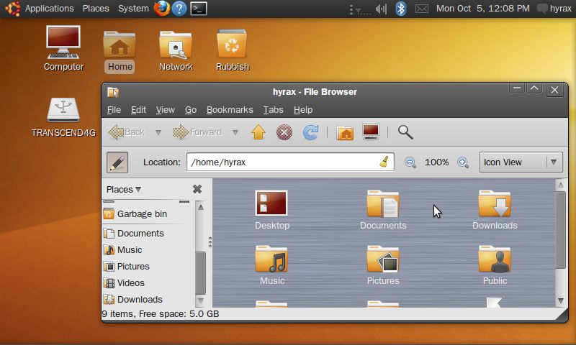Click the file browser window menu icon
This screenshot has height=345, width=576.
113,92
